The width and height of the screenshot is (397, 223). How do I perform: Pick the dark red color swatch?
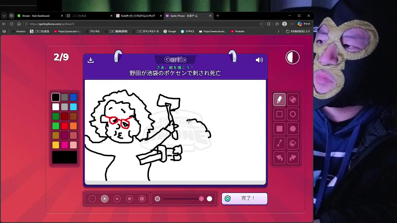tap(65, 116)
